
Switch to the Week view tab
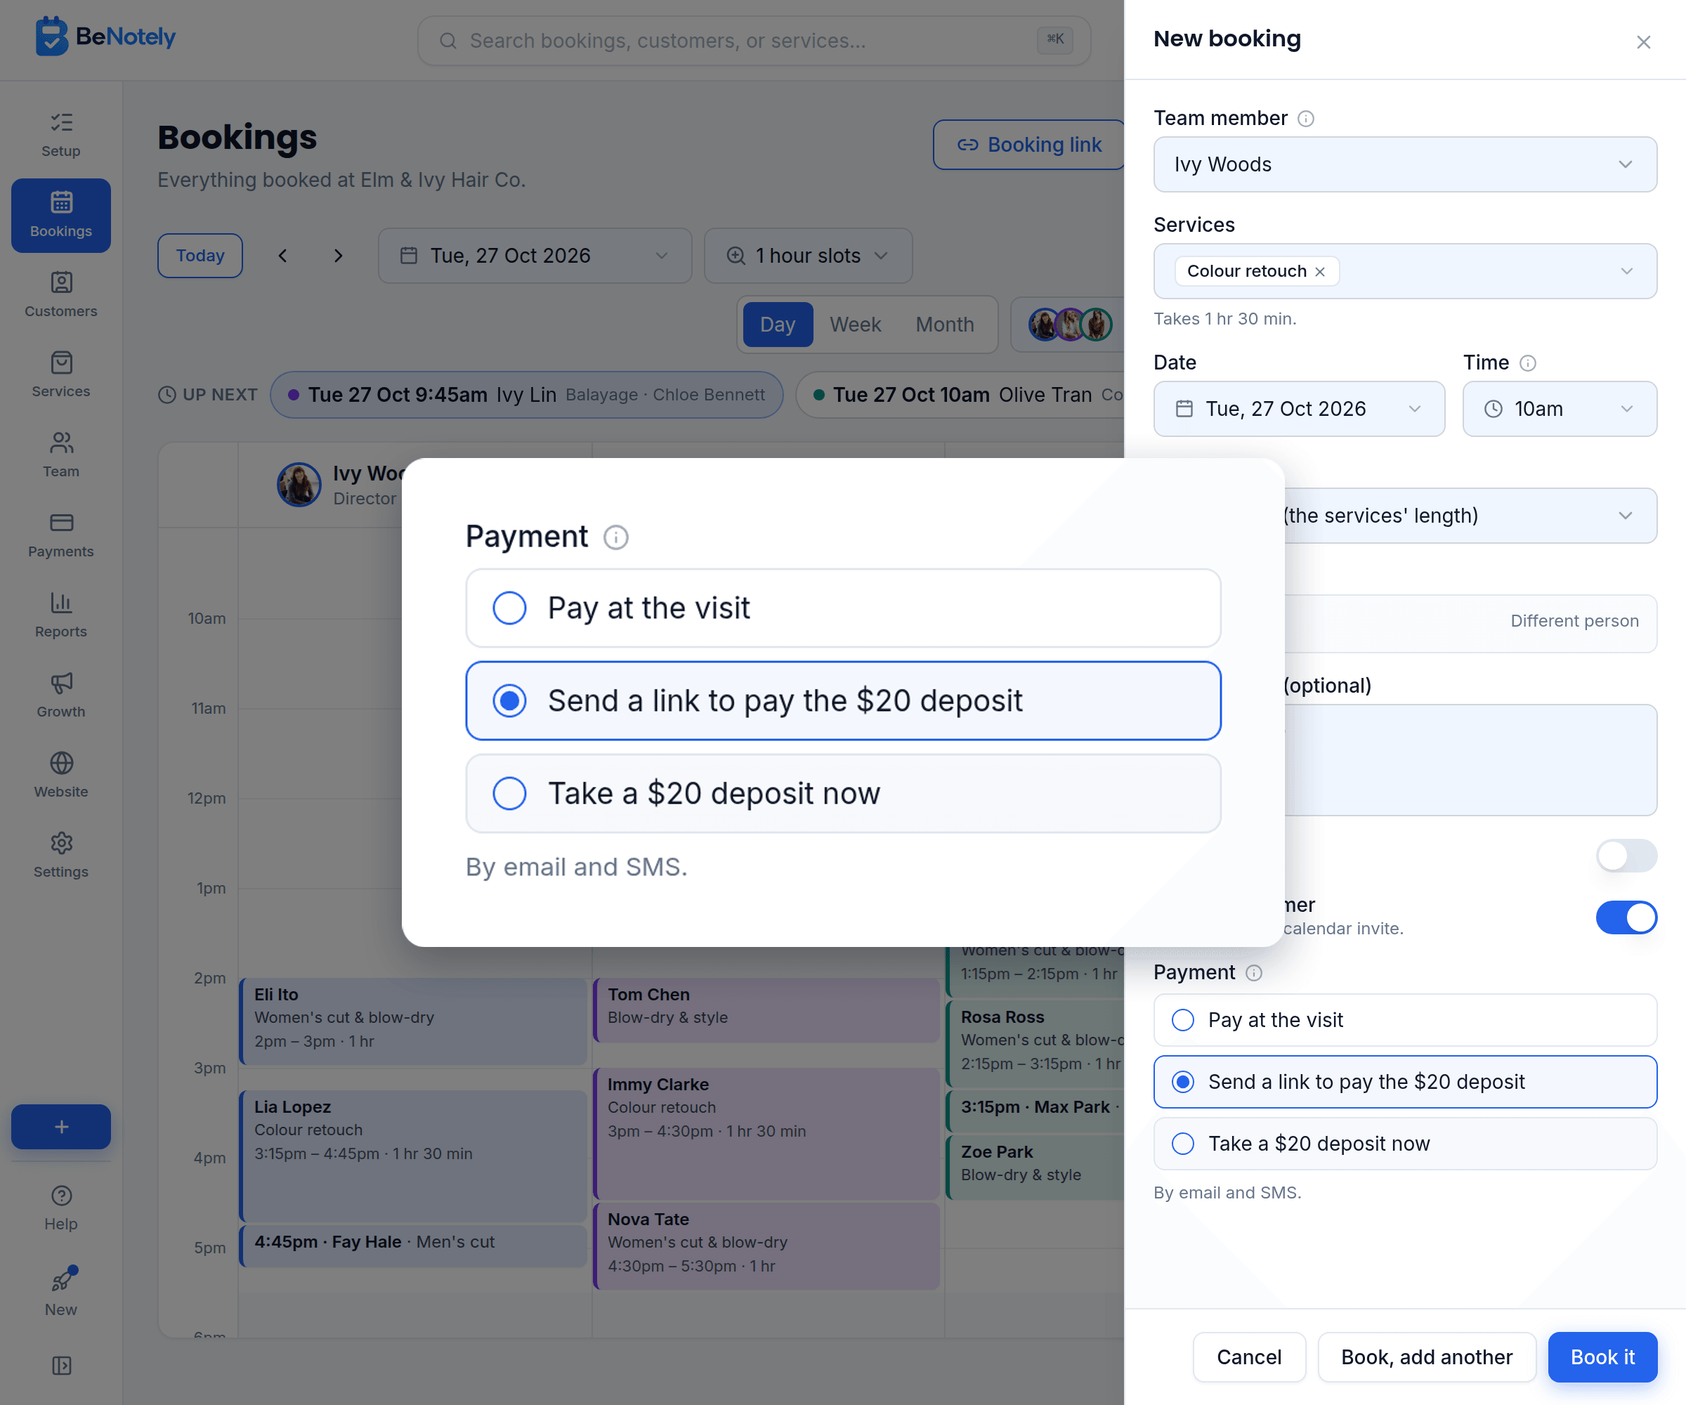point(855,325)
